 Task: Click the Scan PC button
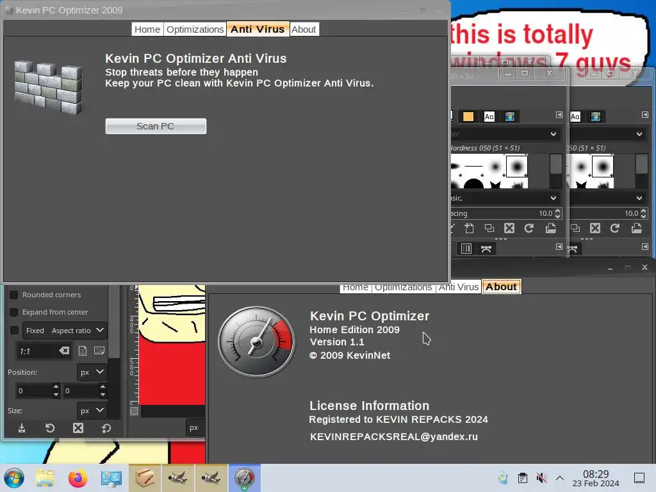tap(156, 126)
